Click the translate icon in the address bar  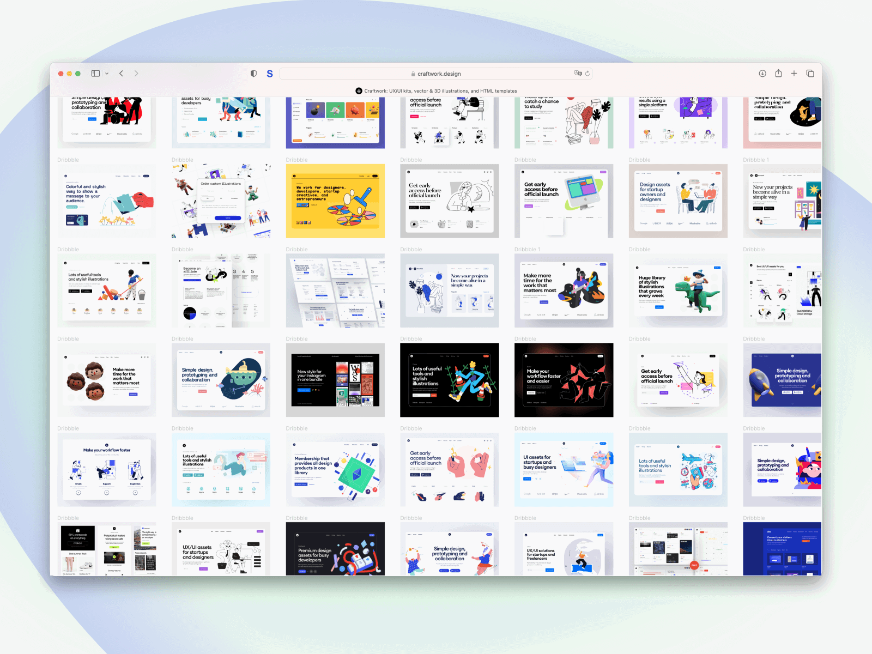[x=578, y=74]
